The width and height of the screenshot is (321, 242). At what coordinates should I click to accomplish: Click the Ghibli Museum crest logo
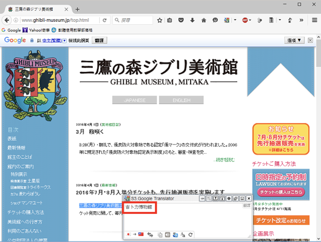(x=35, y=85)
